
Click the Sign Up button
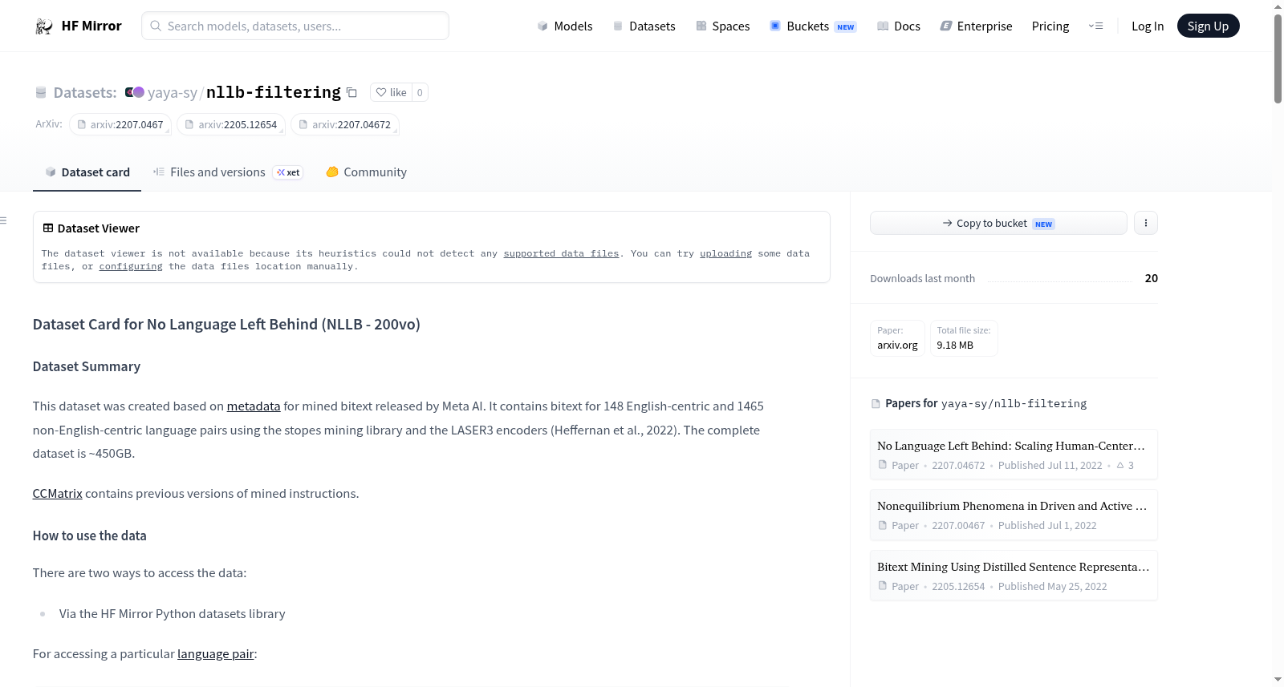(1209, 26)
